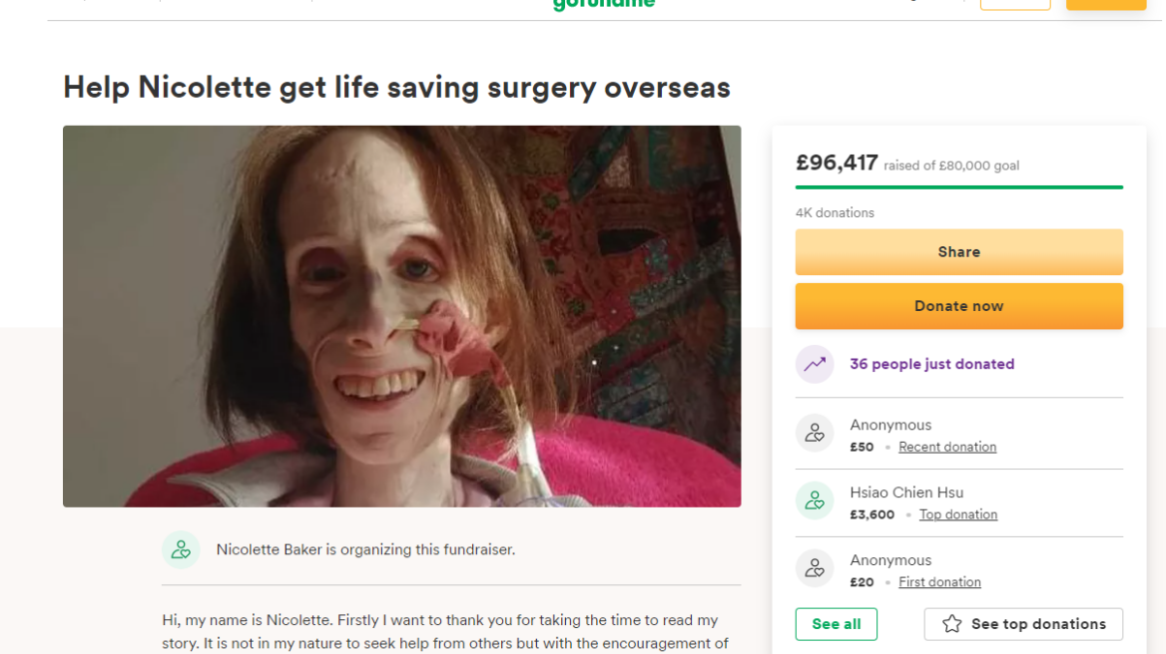This screenshot has width=1166, height=654.
Task: Click the donor icon for the £20 donation
Action: pyautogui.click(x=815, y=568)
